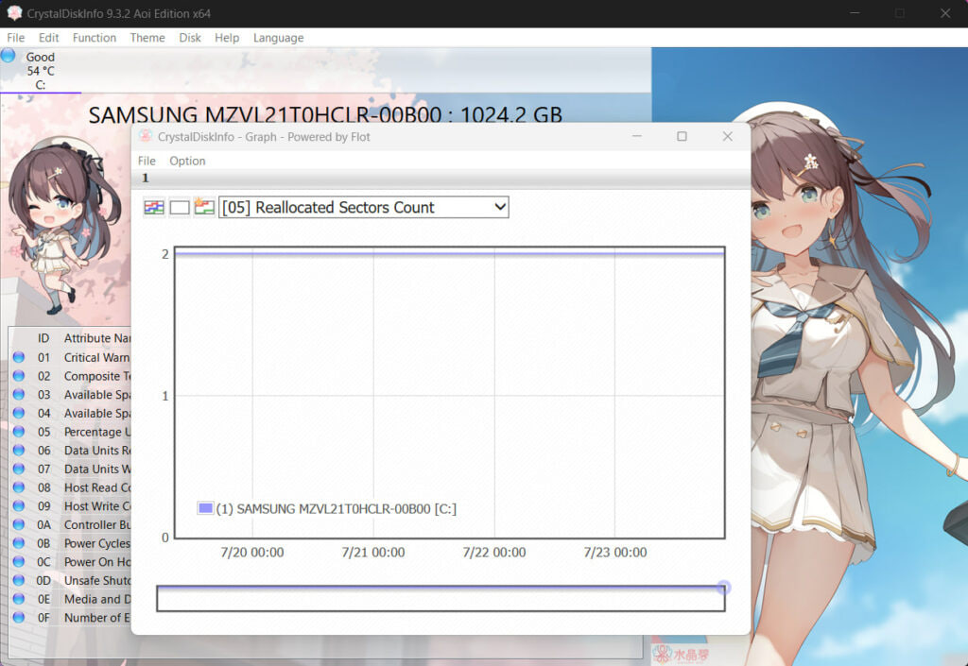The image size is (968, 666).
Task: Select the Host Read attribute row text
Action: pos(97,487)
